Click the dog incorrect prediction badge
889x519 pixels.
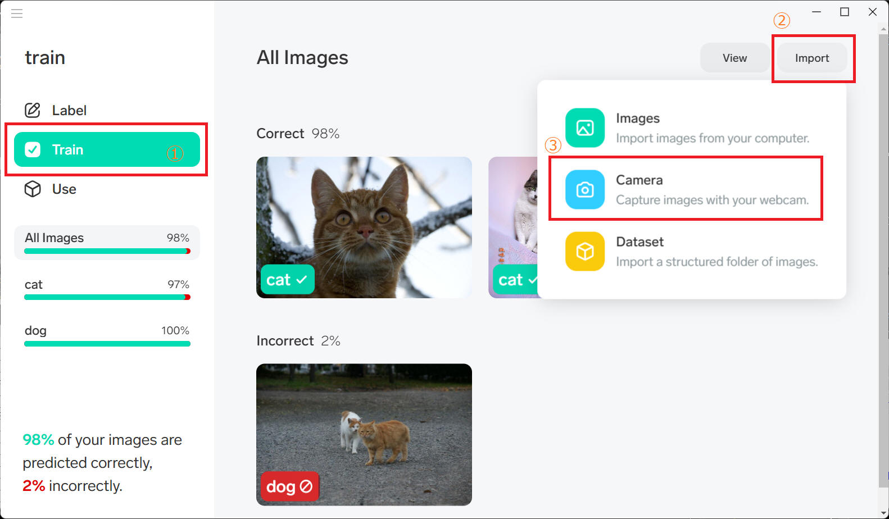point(289,486)
